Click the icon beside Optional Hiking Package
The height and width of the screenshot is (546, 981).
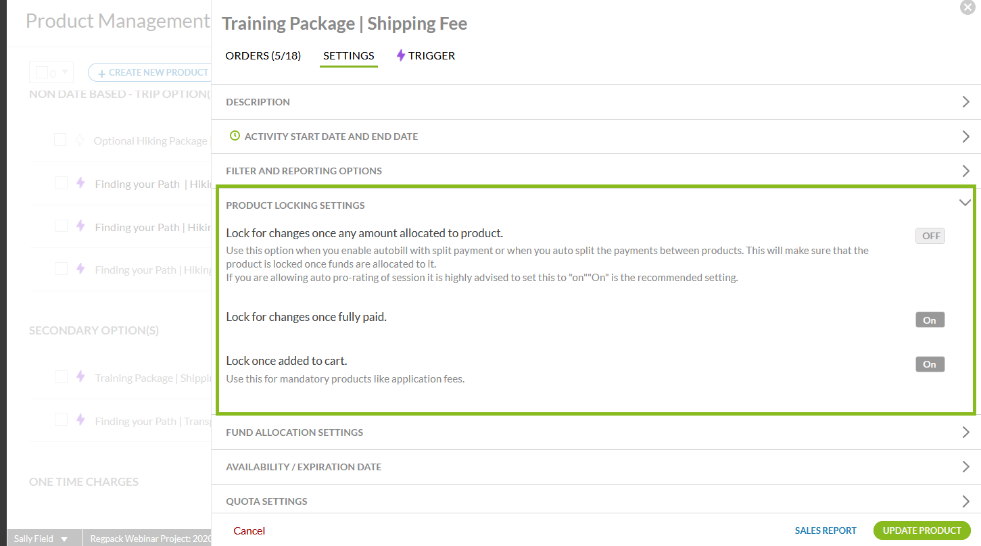tap(80, 141)
